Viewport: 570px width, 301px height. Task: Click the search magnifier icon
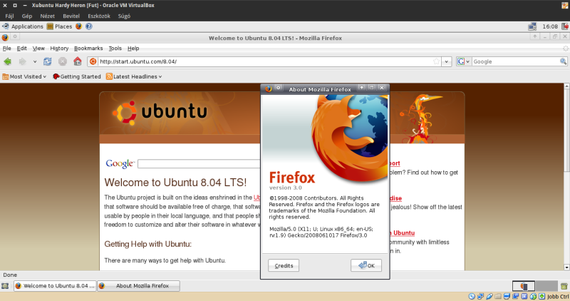[563, 61]
